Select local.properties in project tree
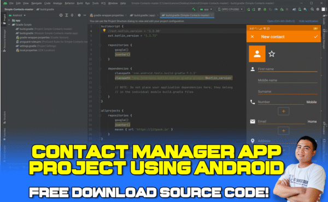The image size is (328, 202). (35, 50)
